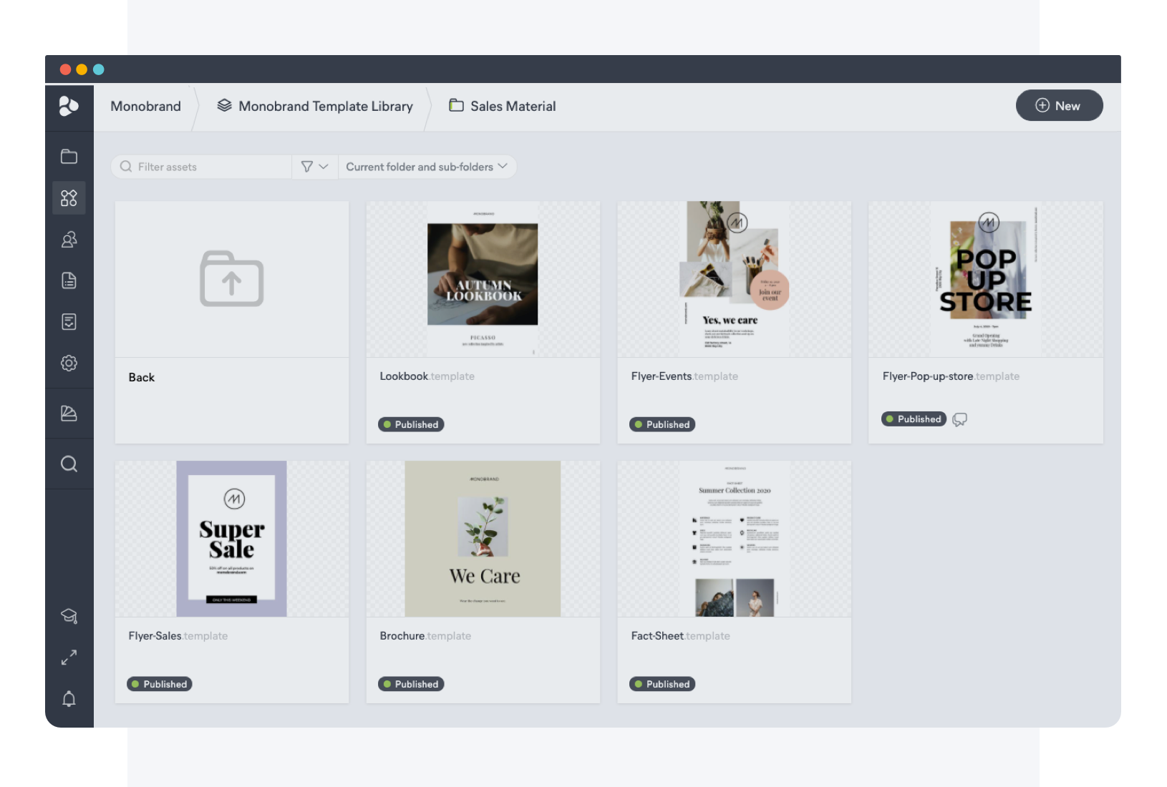Open the graduation cap academy icon
The height and width of the screenshot is (787, 1167).
pos(69,616)
